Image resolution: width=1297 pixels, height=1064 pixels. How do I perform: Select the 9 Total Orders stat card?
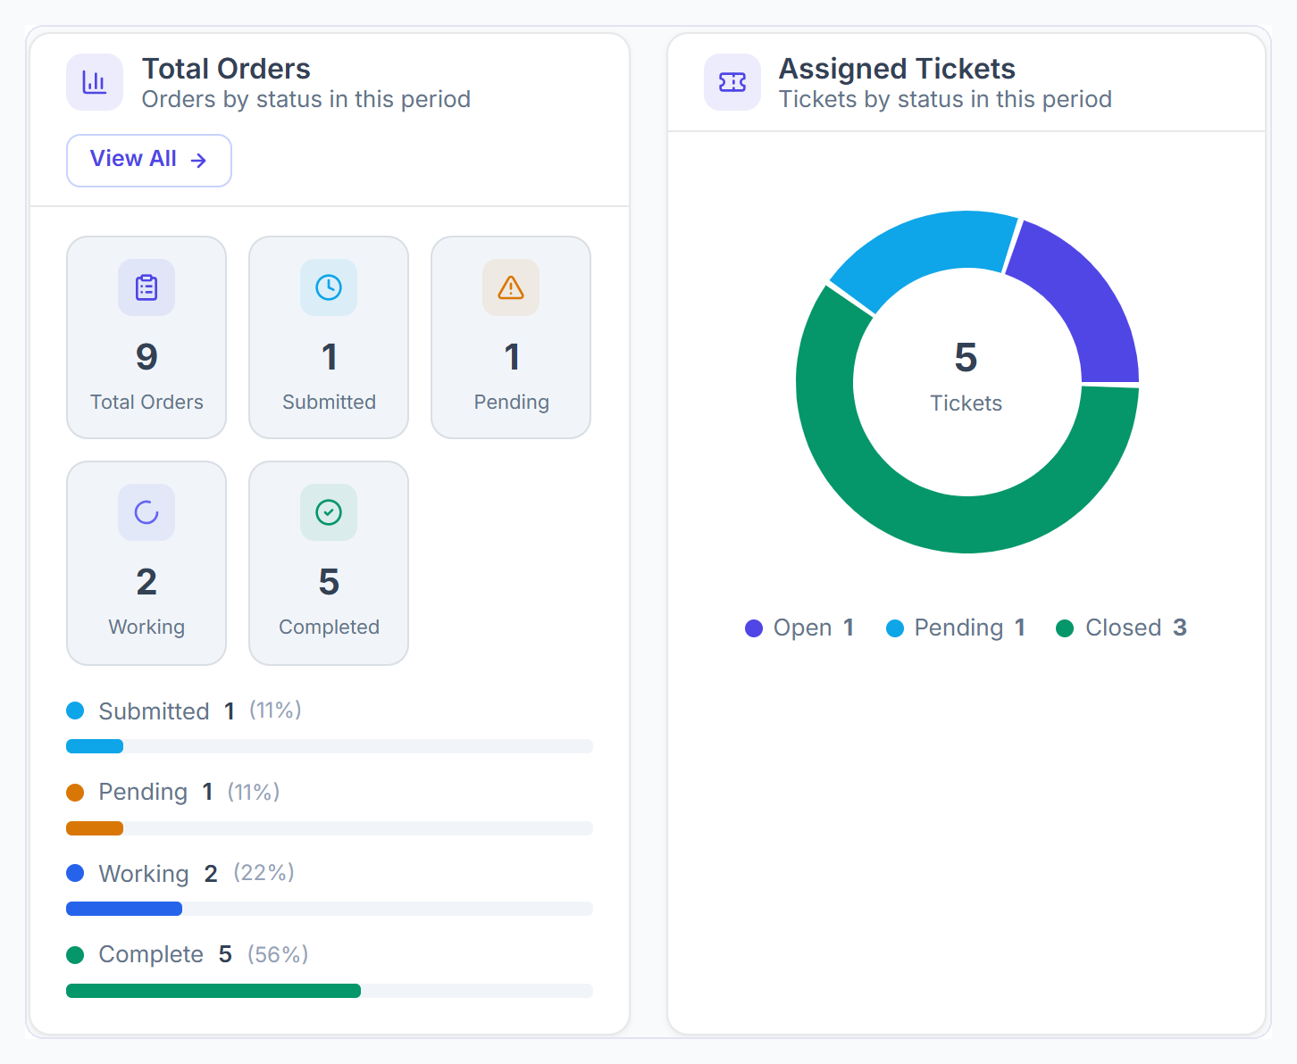pyautogui.click(x=146, y=337)
